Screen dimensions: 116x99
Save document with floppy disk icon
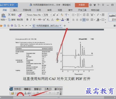pos(5,26)
